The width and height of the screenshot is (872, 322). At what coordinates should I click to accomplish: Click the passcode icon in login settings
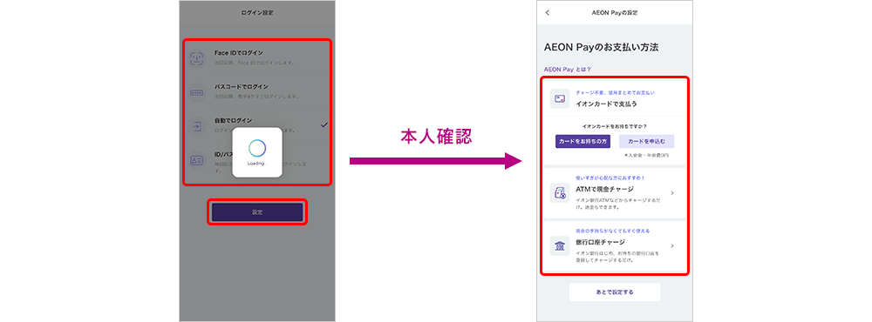196,92
